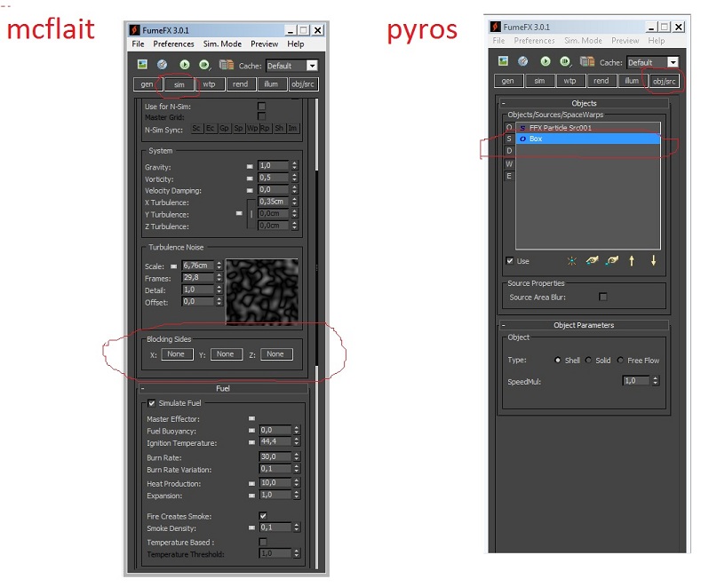Click the pick object star icon

coord(572,261)
